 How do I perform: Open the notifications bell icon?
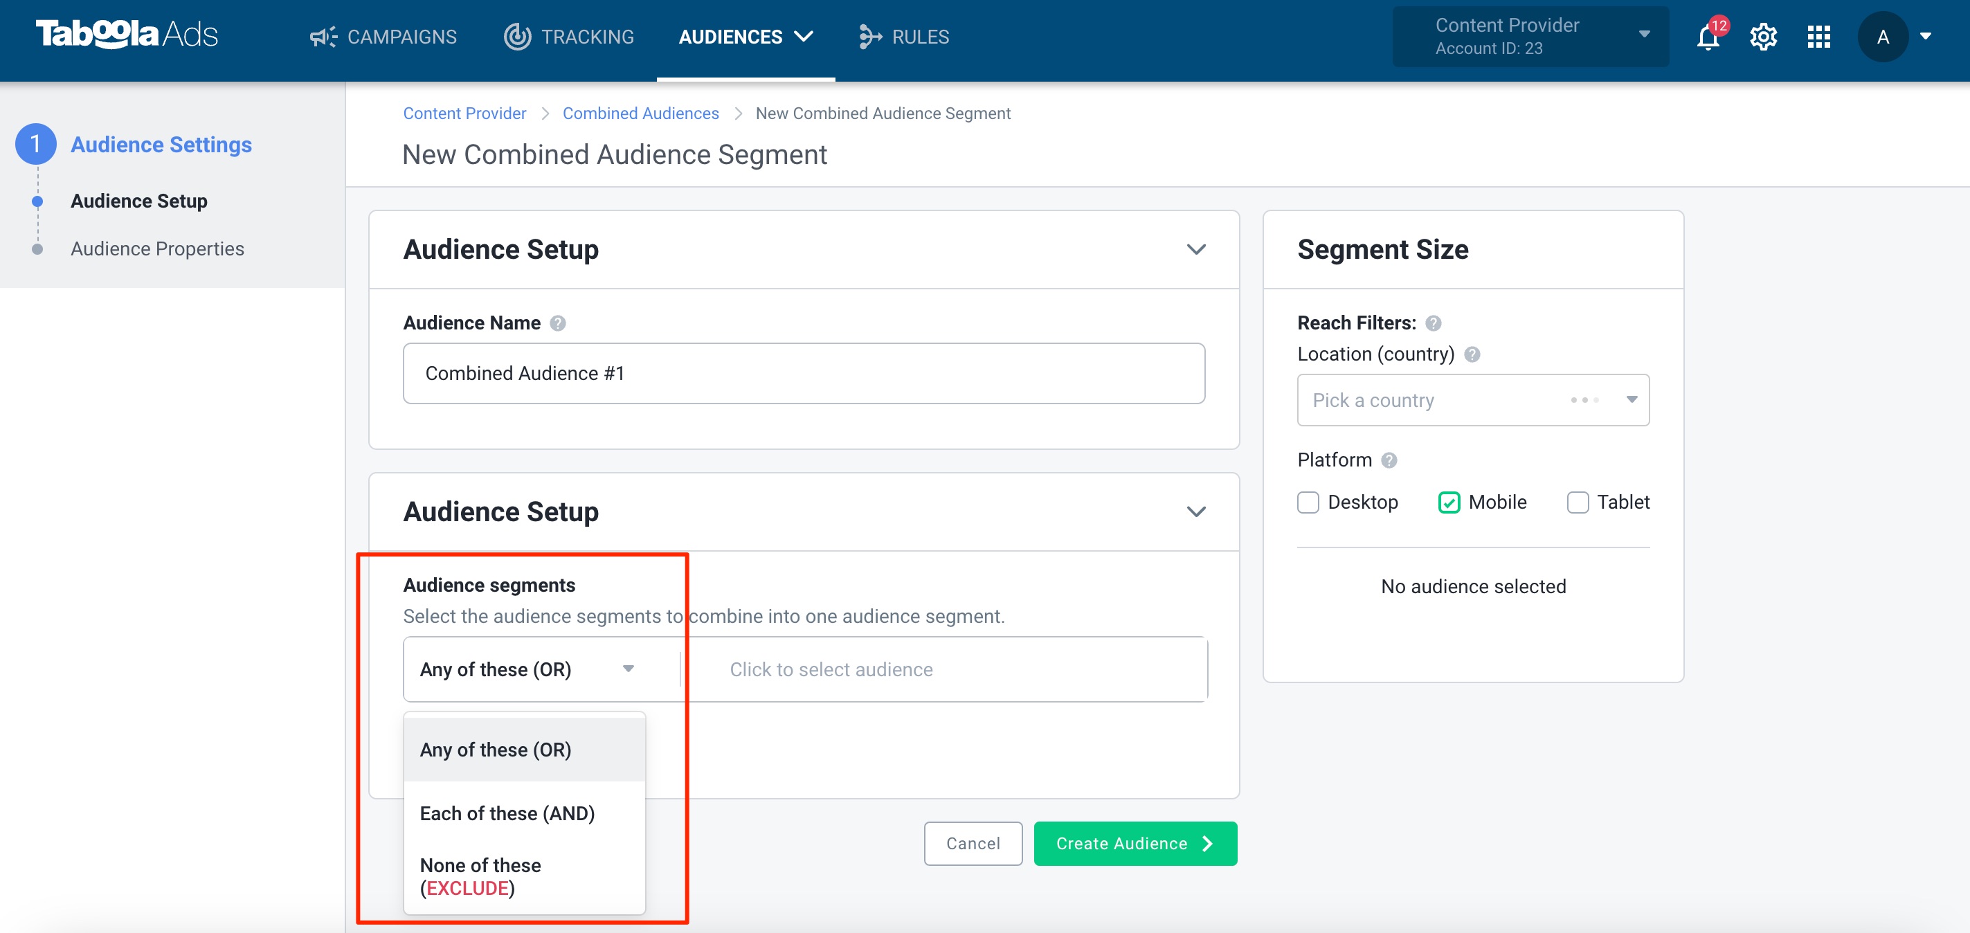1708,37
